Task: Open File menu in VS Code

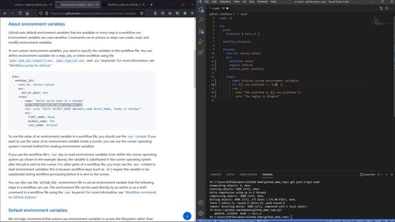Action: (207, 1)
